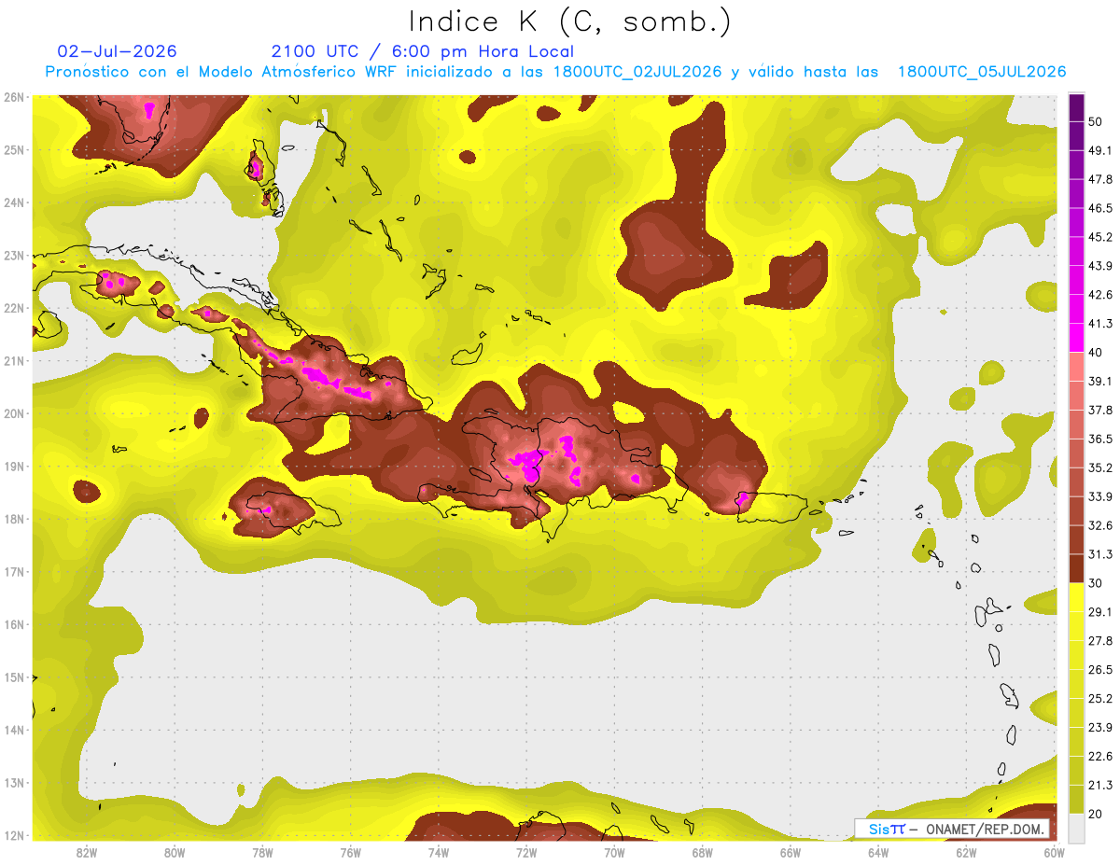Click the colorbar value '37.8'
This screenshot has width=1120, height=865.
pyautogui.click(x=1100, y=410)
